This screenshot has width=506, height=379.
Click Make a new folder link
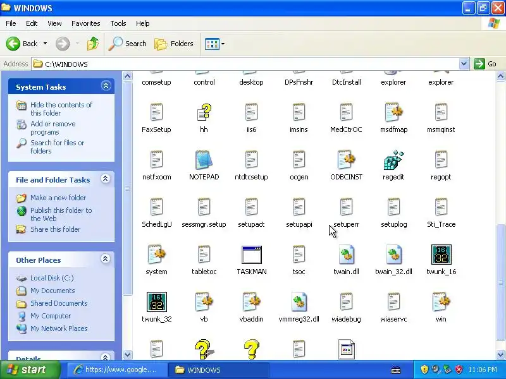coord(58,198)
